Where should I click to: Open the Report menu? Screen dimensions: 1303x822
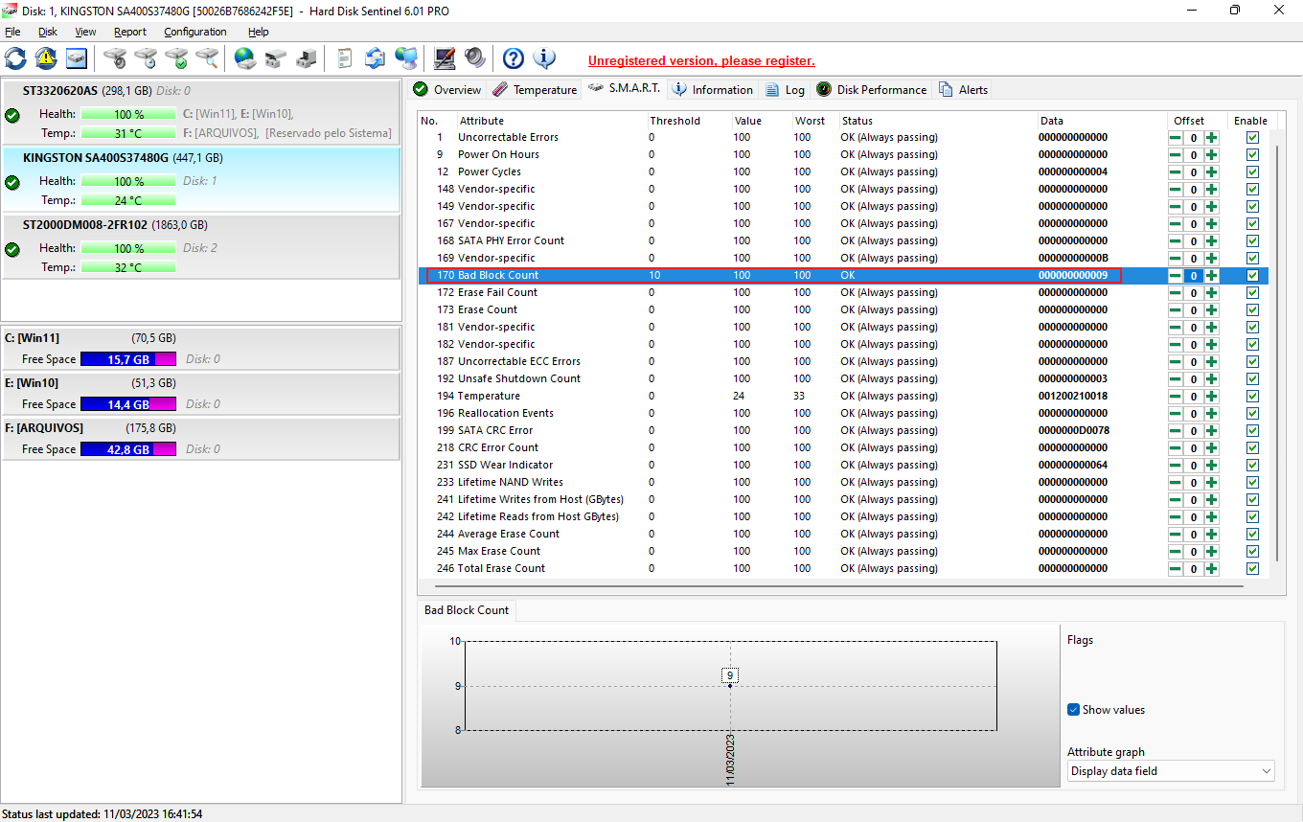coord(130,32)
